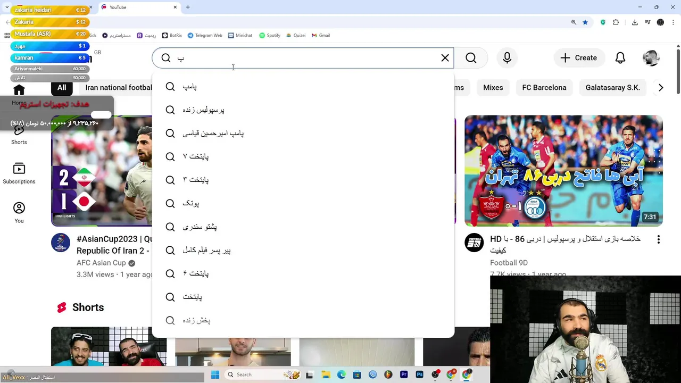Open the browser Downloads icon
Screen dimensions: 681x383
[635, 22]
